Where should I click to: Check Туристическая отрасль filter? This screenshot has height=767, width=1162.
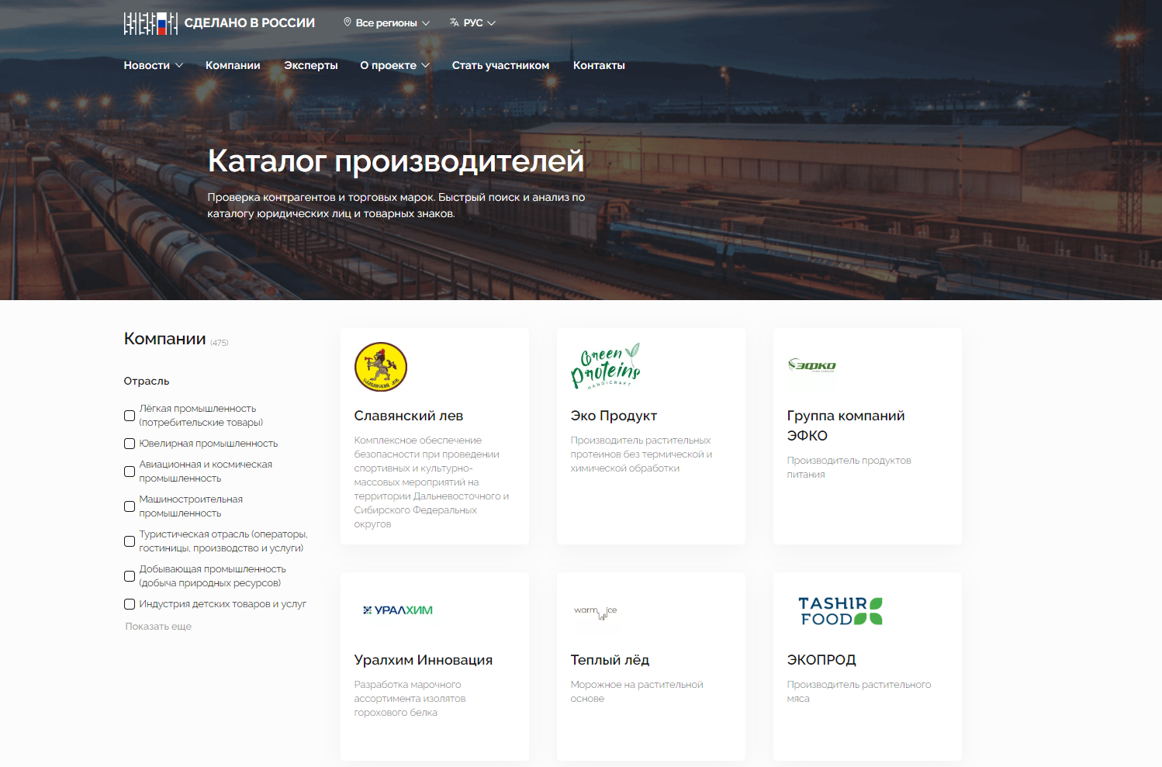pos(130,541)
